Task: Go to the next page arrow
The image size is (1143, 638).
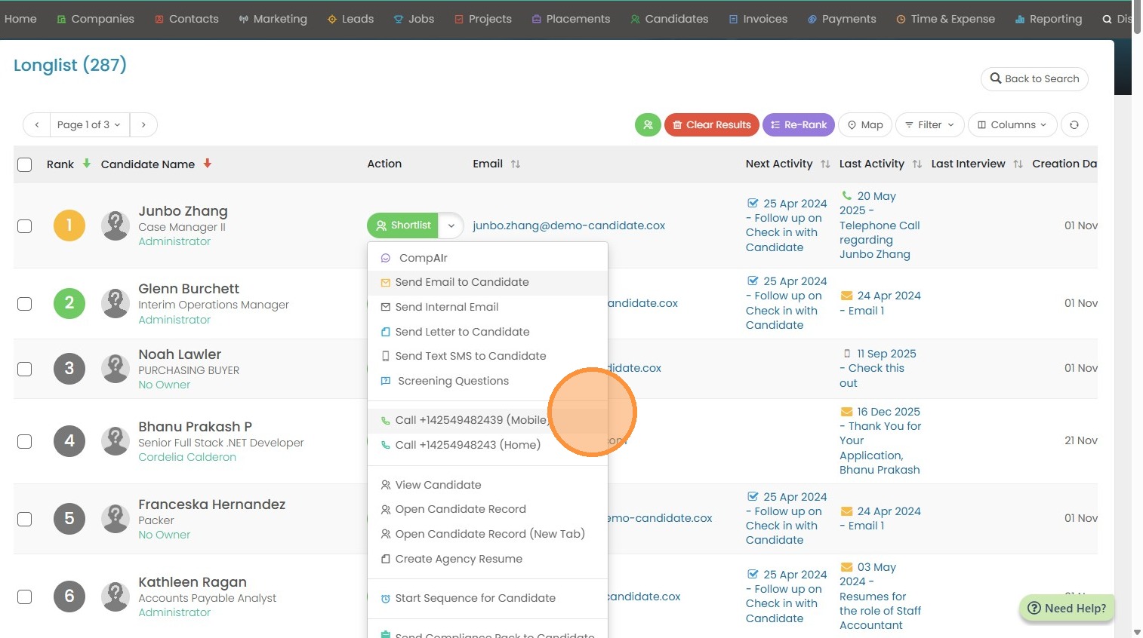Action: [x=143, y=125]
